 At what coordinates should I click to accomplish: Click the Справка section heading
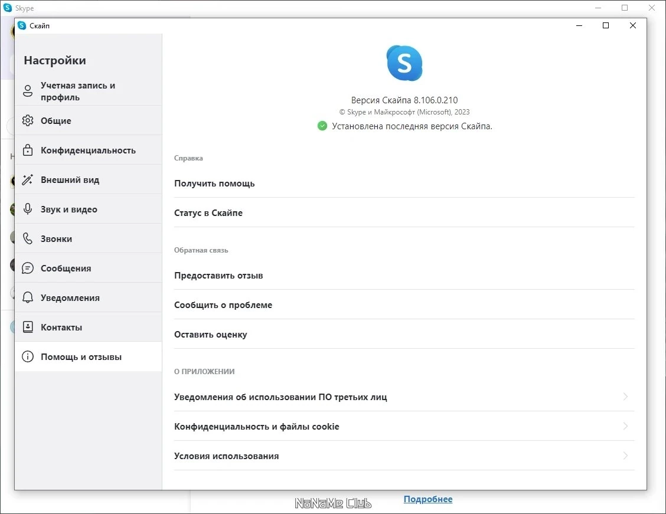pyautogui.click(x=188, y=158)
